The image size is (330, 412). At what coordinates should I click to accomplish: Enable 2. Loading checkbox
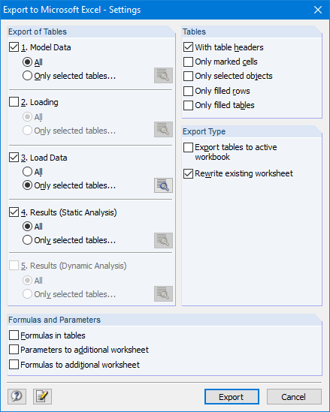pos(14,102)
